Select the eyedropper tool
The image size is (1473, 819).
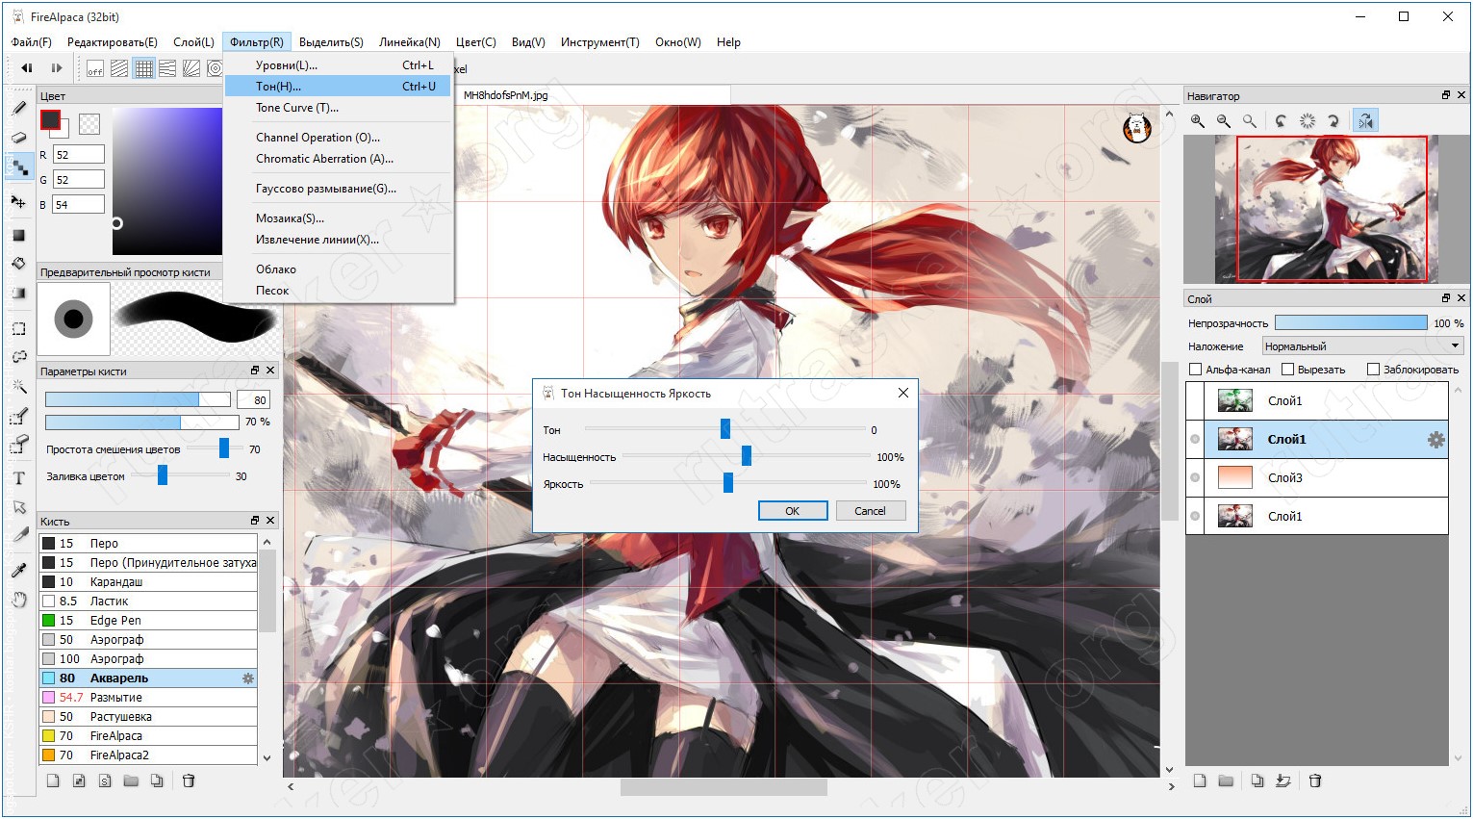tap(18, 570)
